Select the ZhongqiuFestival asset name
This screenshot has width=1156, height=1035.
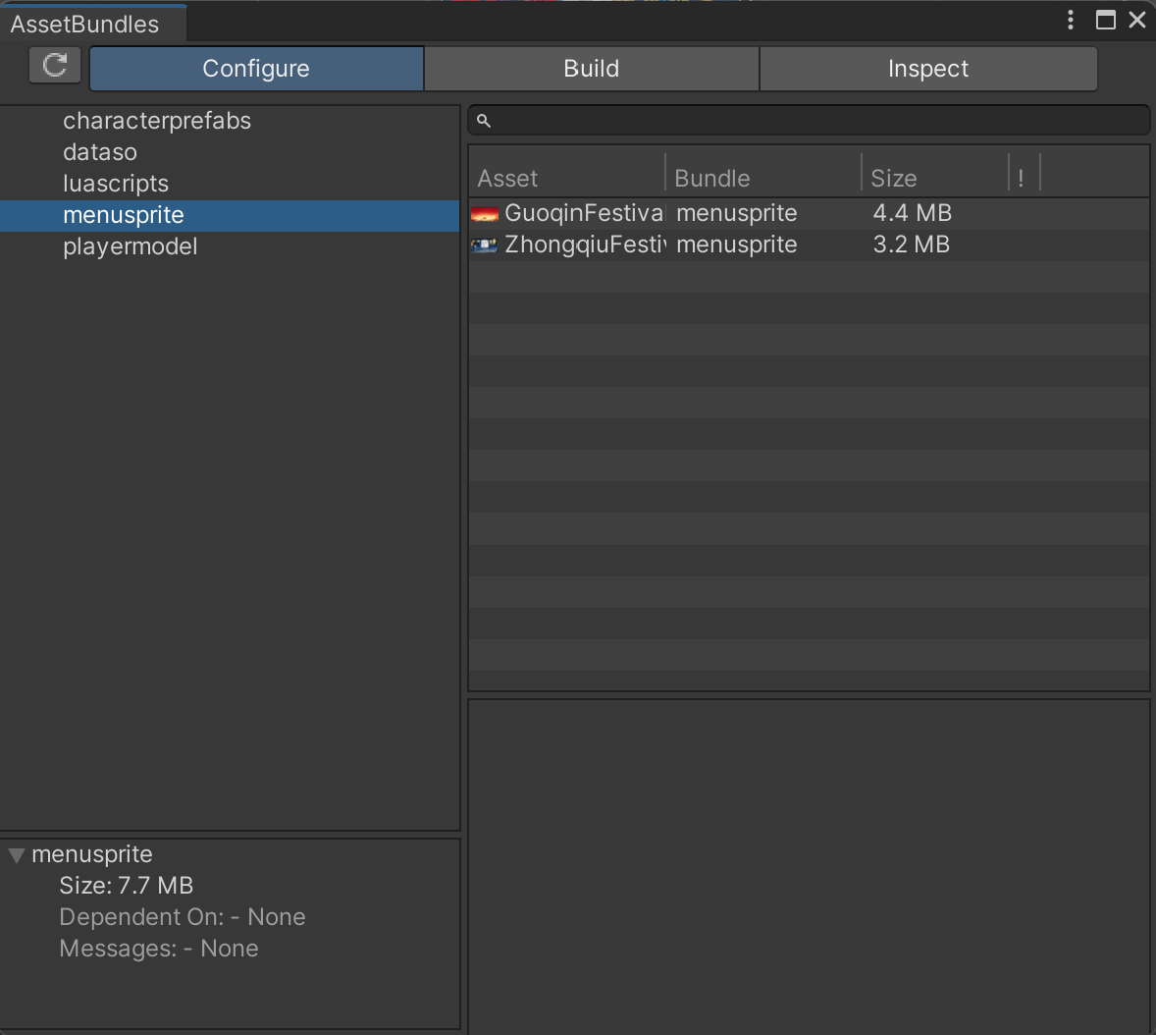tap(585, 245)
